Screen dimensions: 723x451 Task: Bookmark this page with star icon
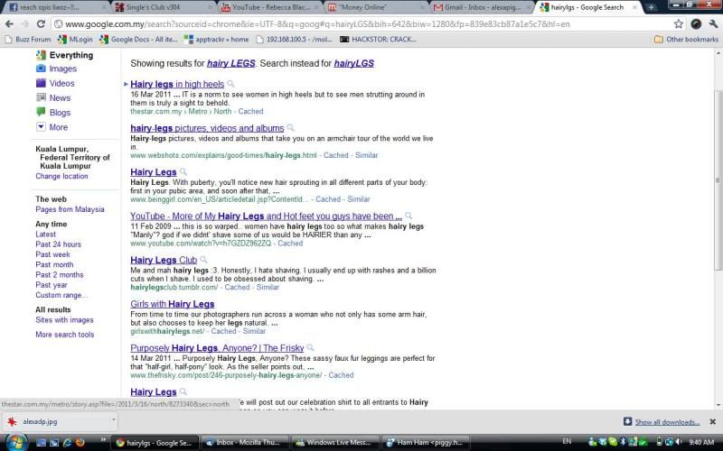675,23
